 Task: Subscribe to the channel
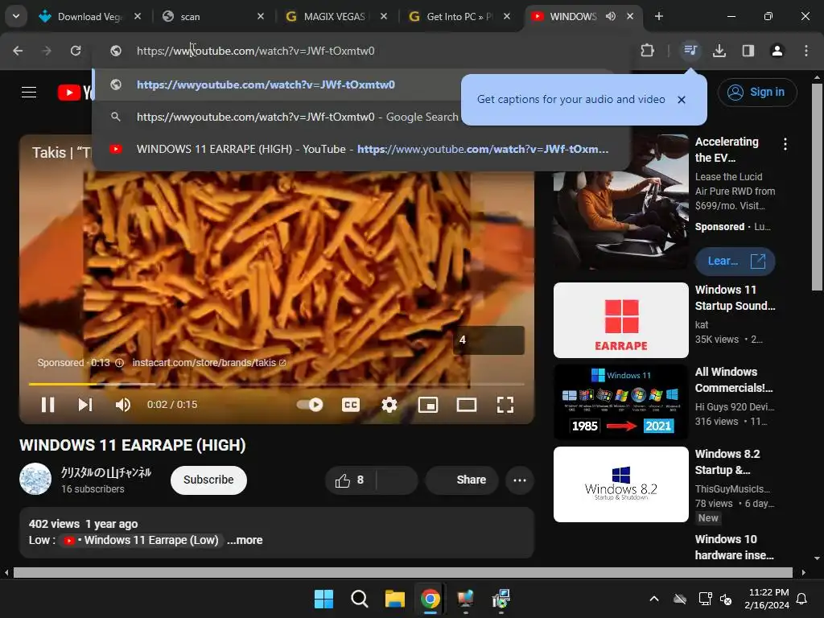coord(208,480)
